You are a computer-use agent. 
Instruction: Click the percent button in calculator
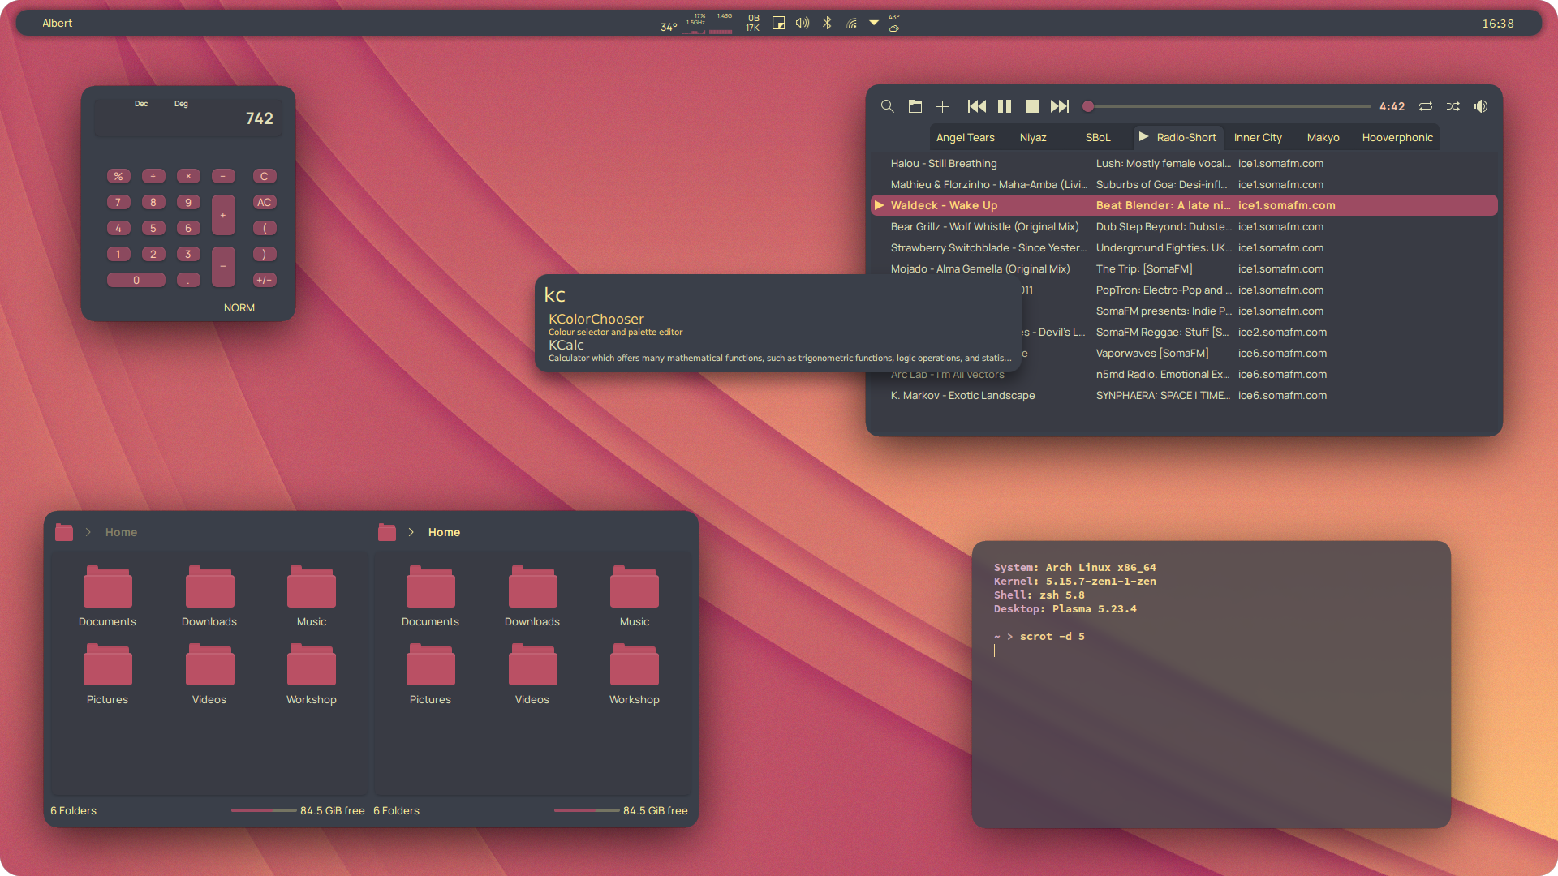(118, 176)
